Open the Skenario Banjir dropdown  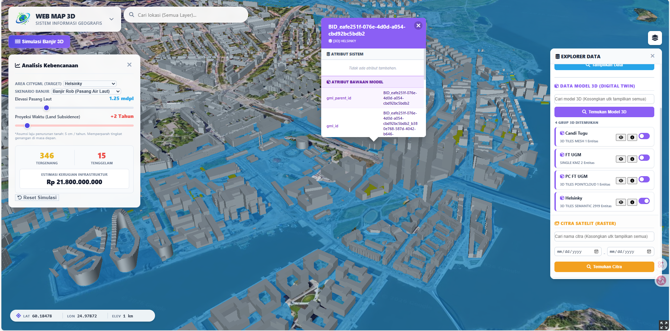(86, 91)
